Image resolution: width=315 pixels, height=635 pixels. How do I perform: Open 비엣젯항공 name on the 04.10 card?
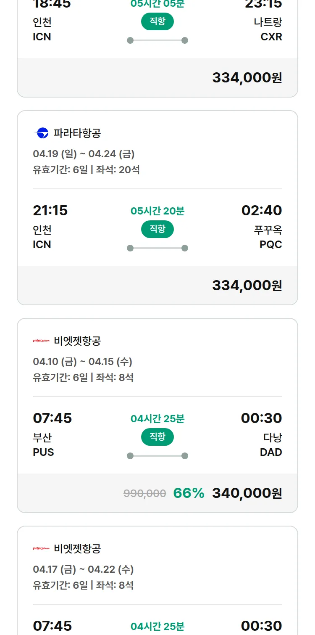click(77, 341)
